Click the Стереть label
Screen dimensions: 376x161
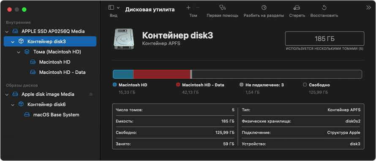click(297, 15)
